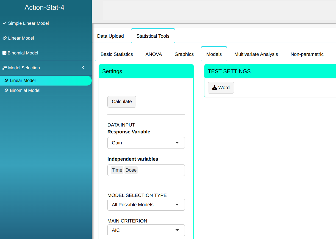Click the dice icon beside Binomial Model

[x=4, y=53]
